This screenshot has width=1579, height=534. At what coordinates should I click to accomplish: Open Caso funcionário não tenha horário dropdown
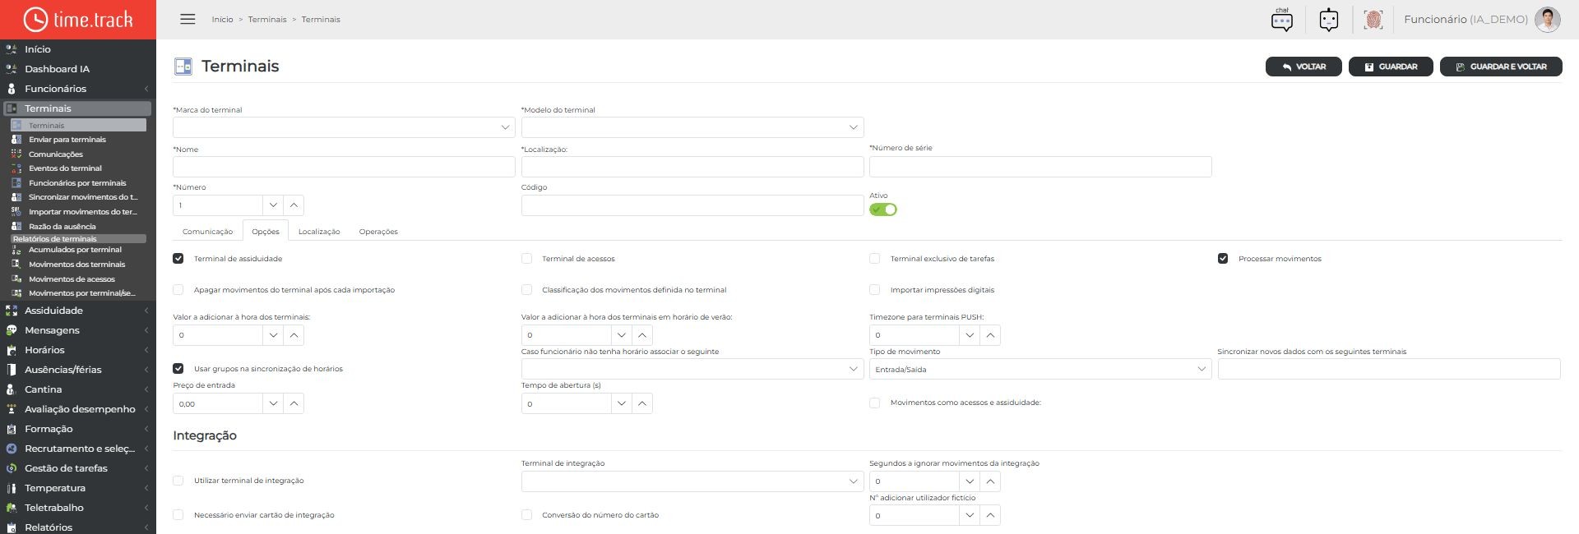(x=692, y=370)
